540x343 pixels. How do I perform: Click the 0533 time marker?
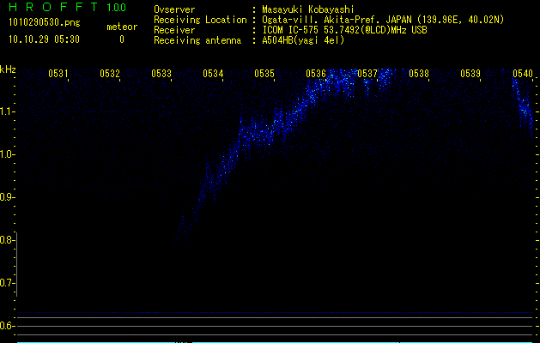pos(161,74)
